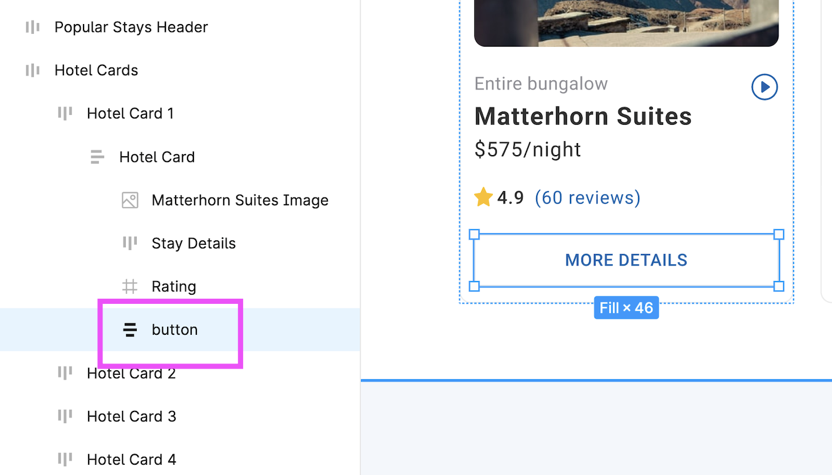Click the MORE DETAILS button on the card
This screenshot has height=475, width=832.
tap(626, 260)
